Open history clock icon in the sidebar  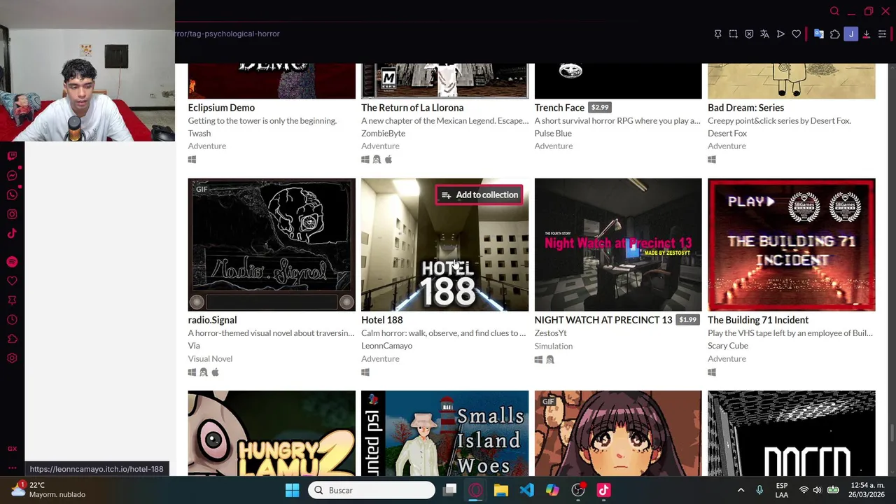pos(12,320)
